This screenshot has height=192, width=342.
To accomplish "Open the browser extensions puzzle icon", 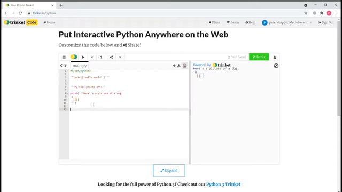I will (322, 13).
